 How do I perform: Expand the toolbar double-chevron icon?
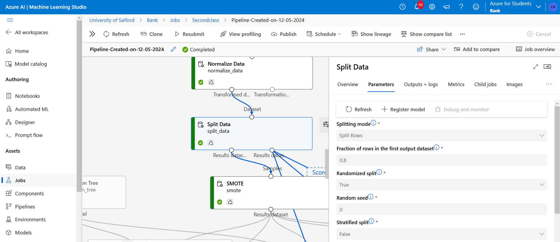pyautogui.click(x=92, y=34)
